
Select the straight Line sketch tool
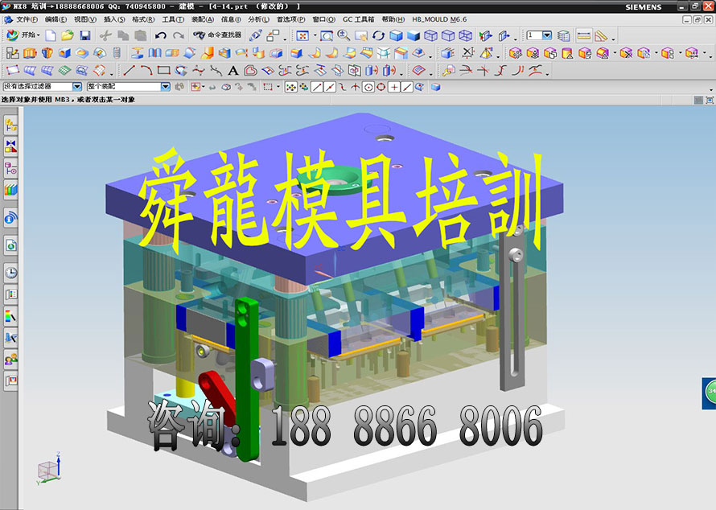pyautogui.click(x=129, y=71)
